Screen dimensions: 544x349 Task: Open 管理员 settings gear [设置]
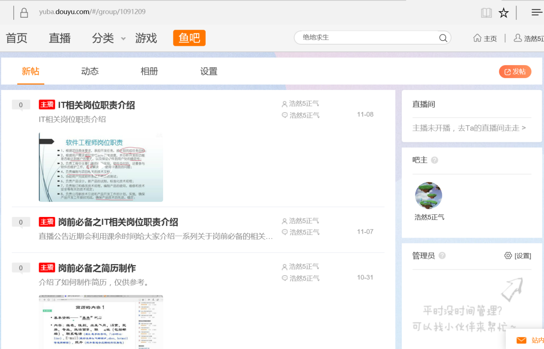pyautogui.click(x=517, y=256)
